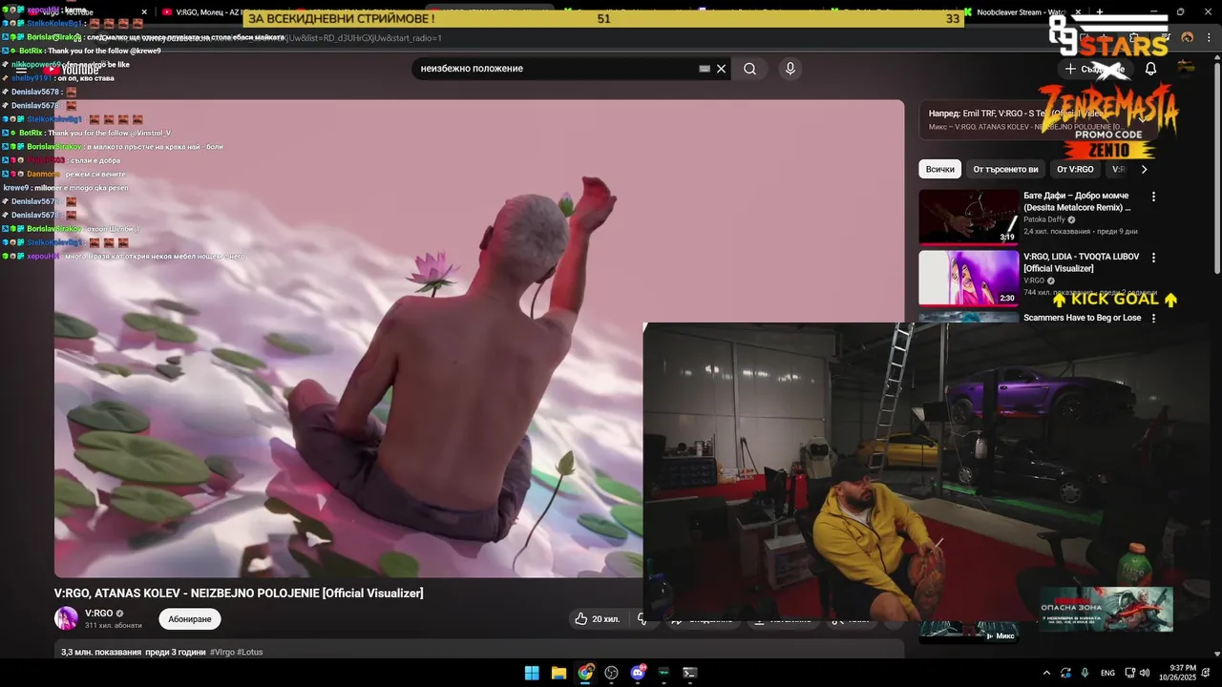
Task: Select the Всички filter chip
Action: pyautogui.click(x=939, y=169)
